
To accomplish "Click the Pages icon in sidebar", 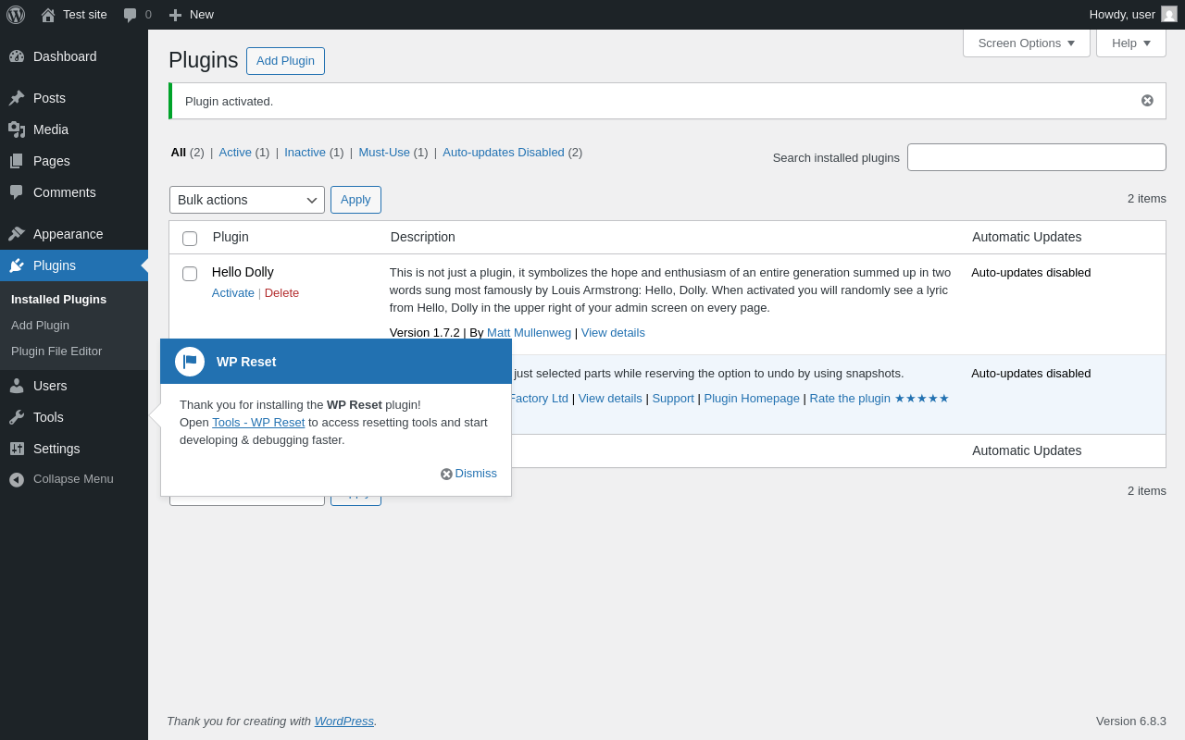I will (x=17, y=161).
